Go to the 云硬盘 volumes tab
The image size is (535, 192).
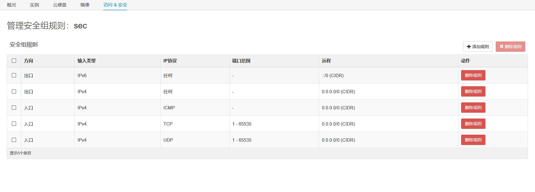pyautogui.click(x=60, y=5)
